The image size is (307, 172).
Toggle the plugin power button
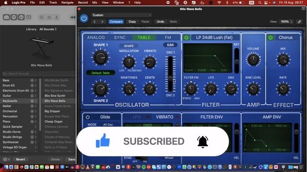[84, 18]
